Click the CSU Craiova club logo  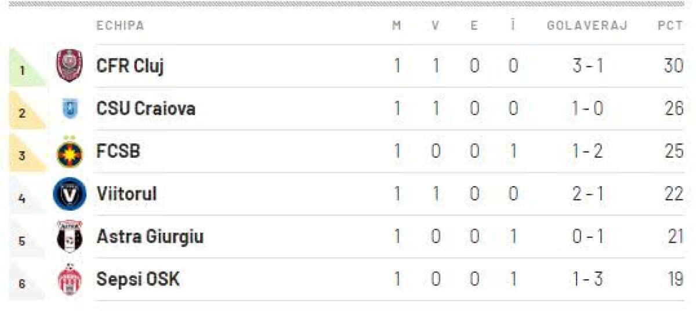70,109
